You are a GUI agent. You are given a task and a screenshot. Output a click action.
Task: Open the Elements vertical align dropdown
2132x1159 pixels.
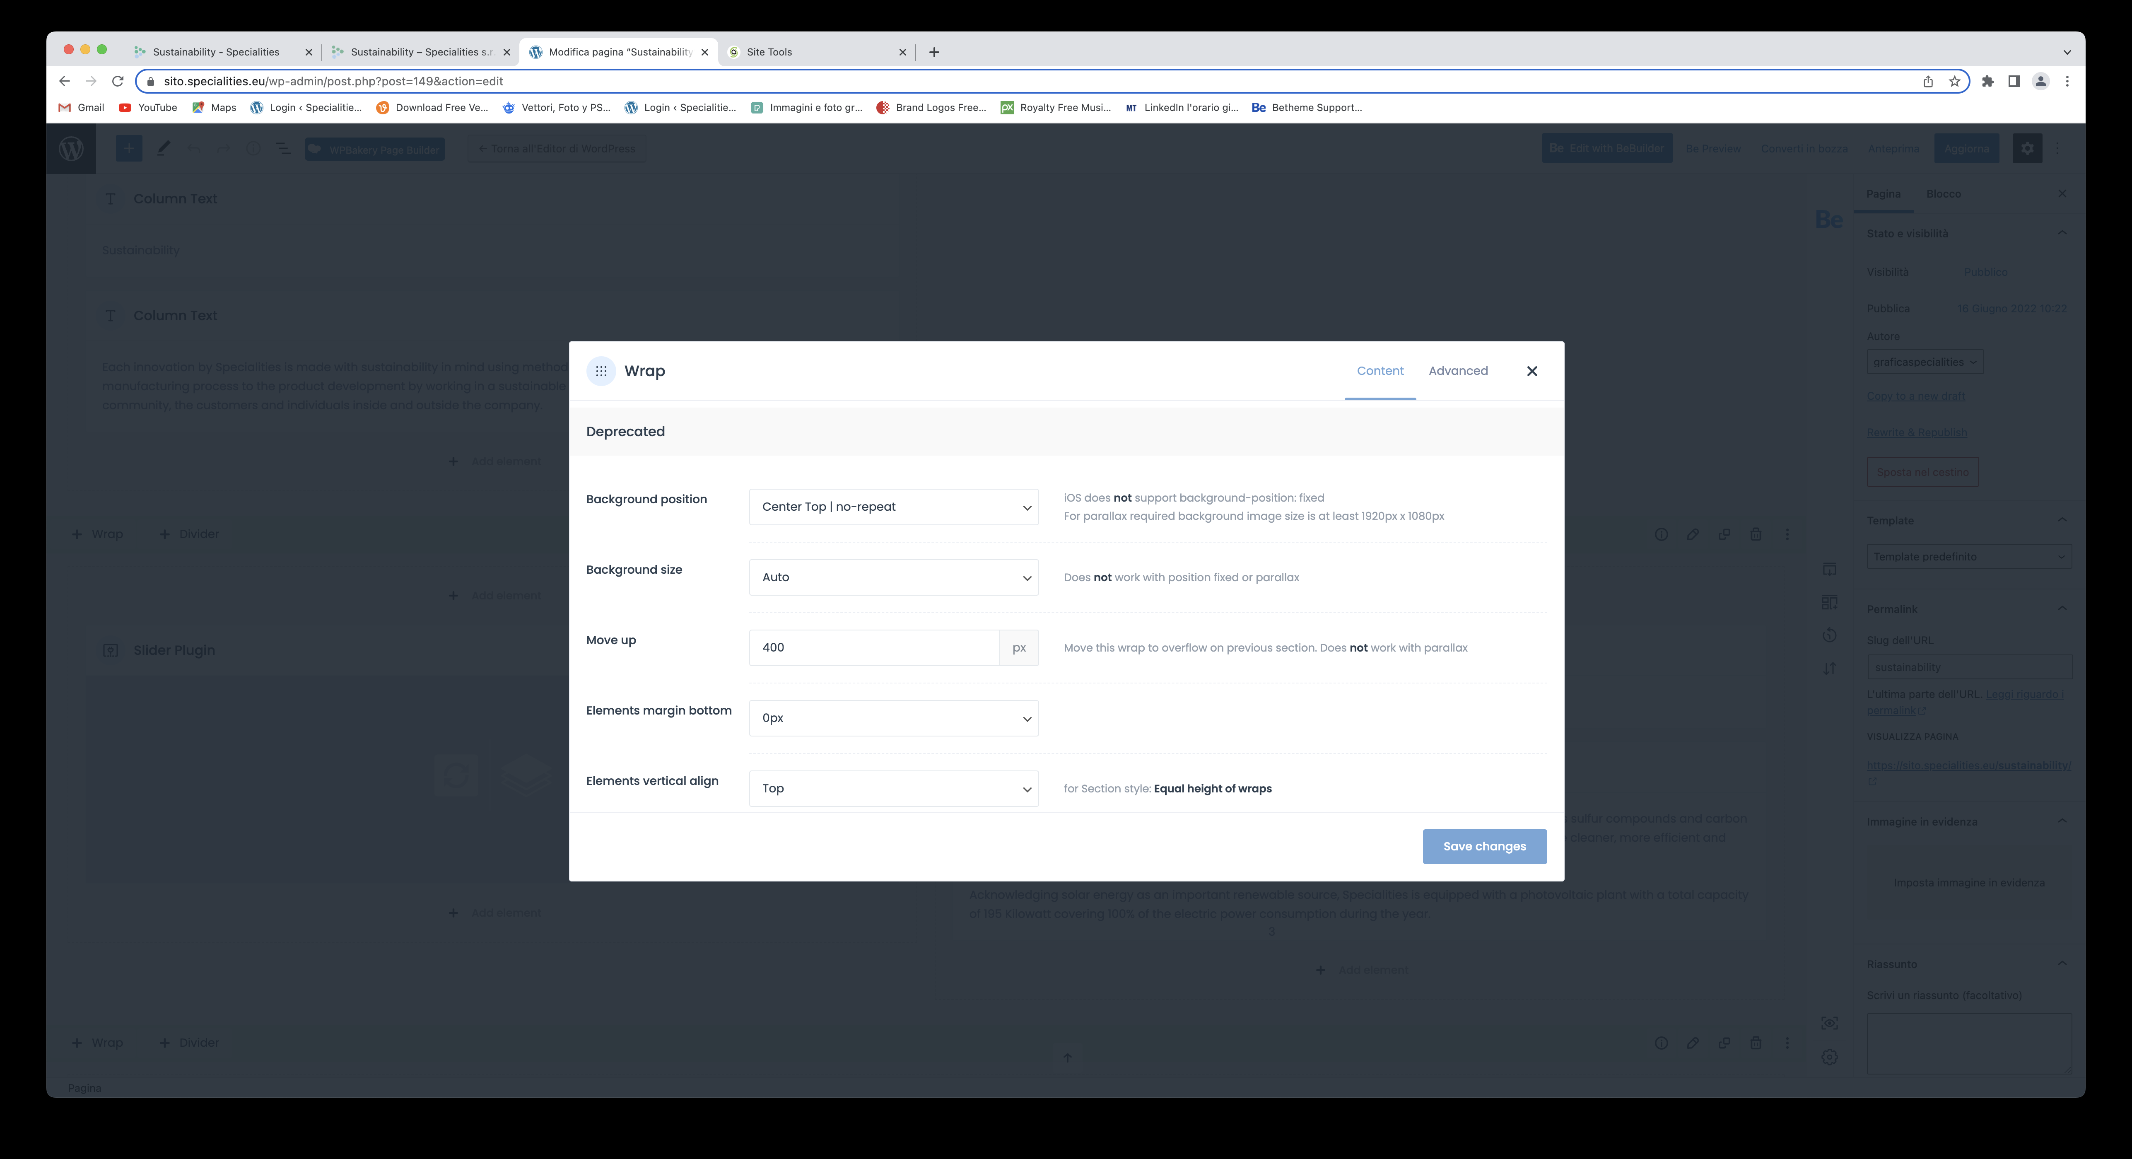click(x=893, y=788)
